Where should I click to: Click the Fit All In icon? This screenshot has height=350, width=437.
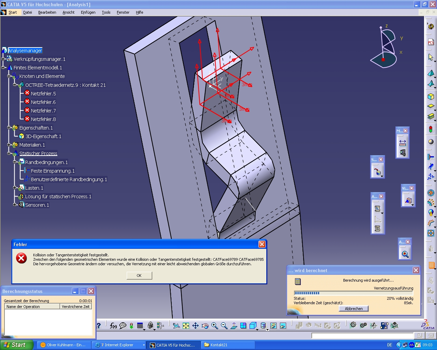186,326
